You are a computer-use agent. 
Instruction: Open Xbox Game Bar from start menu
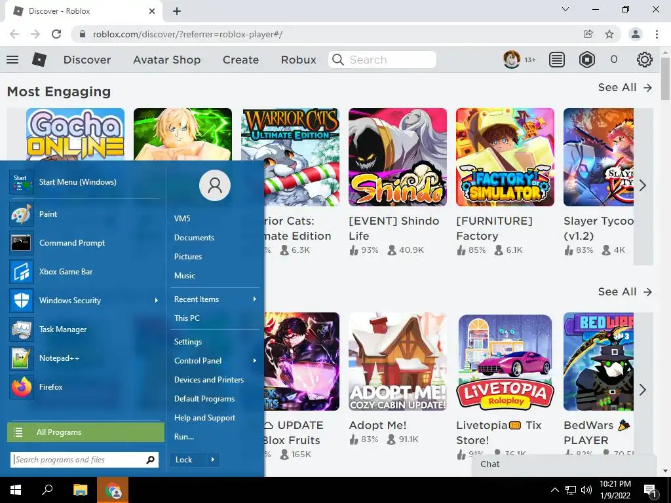point(85,272)
